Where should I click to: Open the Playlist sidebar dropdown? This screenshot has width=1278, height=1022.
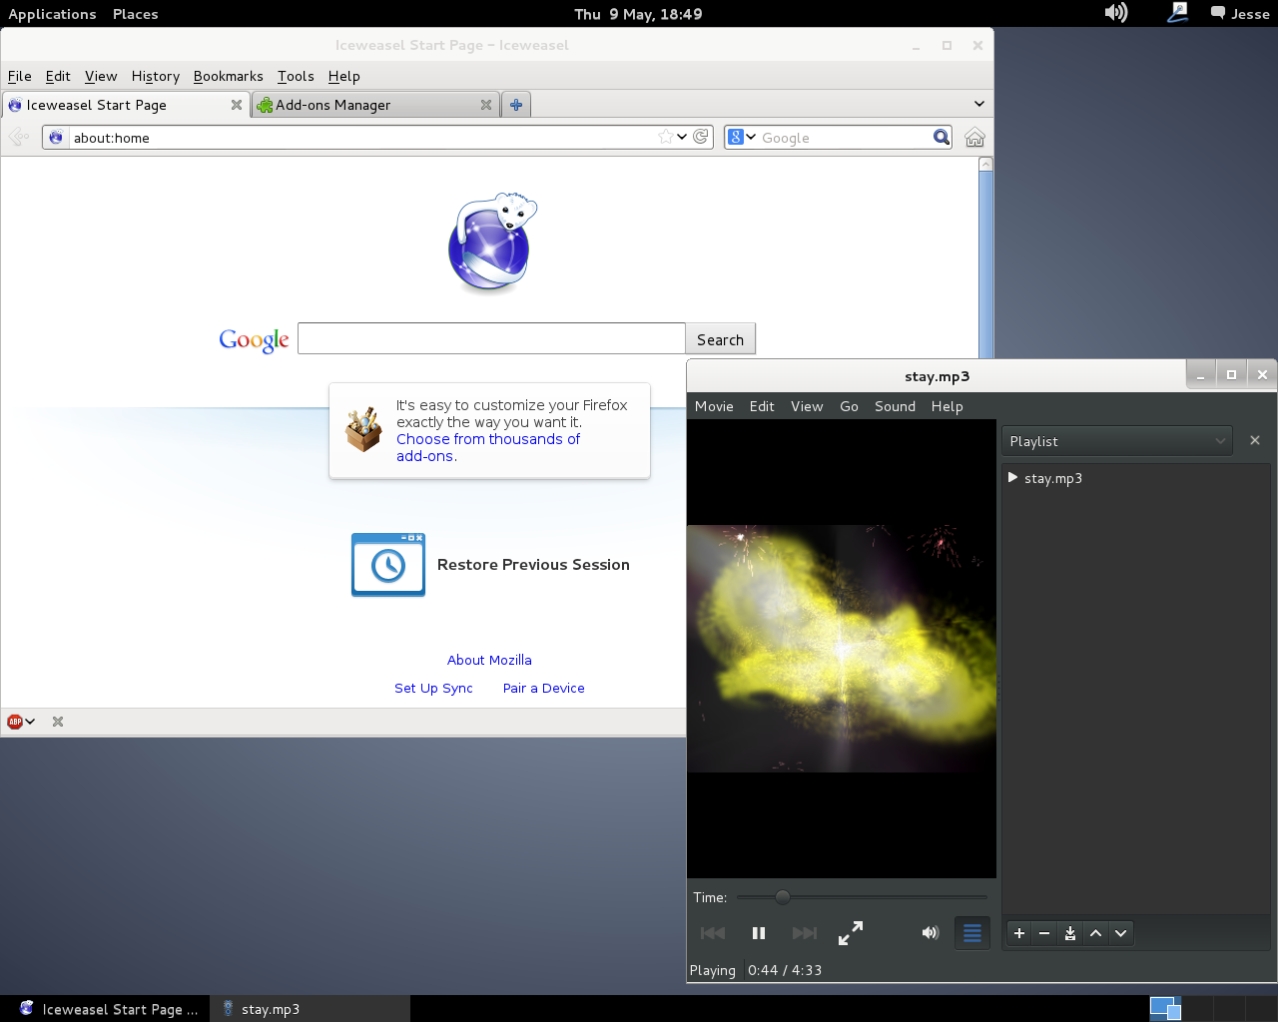[x=1117, y=441]
